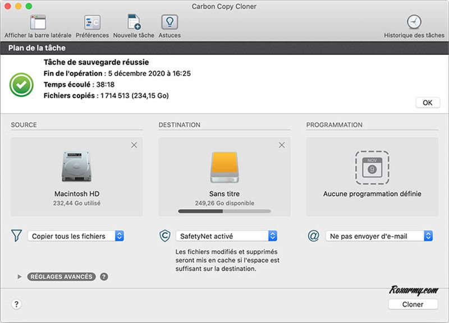Remove the source disk with X button
This screenshot has height=323, width=449.
pos(134,145)
